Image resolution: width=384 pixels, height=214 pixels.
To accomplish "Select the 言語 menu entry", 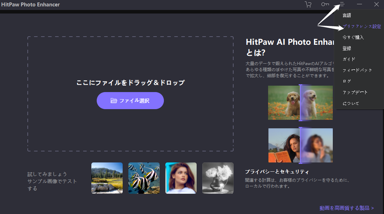I will coord(347,15).
